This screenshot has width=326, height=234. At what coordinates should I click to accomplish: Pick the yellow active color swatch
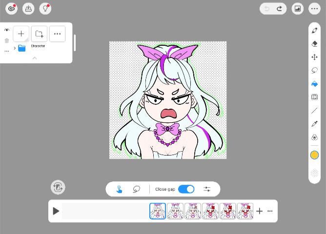pyautogui.click(x=314, y=155)
